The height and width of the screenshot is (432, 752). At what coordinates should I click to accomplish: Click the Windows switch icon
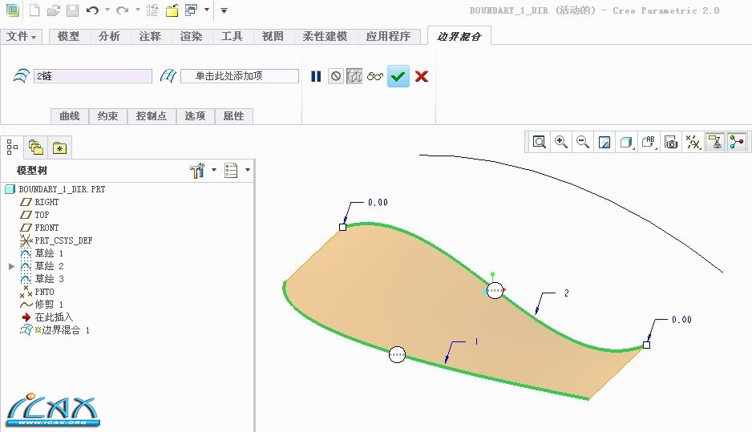[192, 10]
